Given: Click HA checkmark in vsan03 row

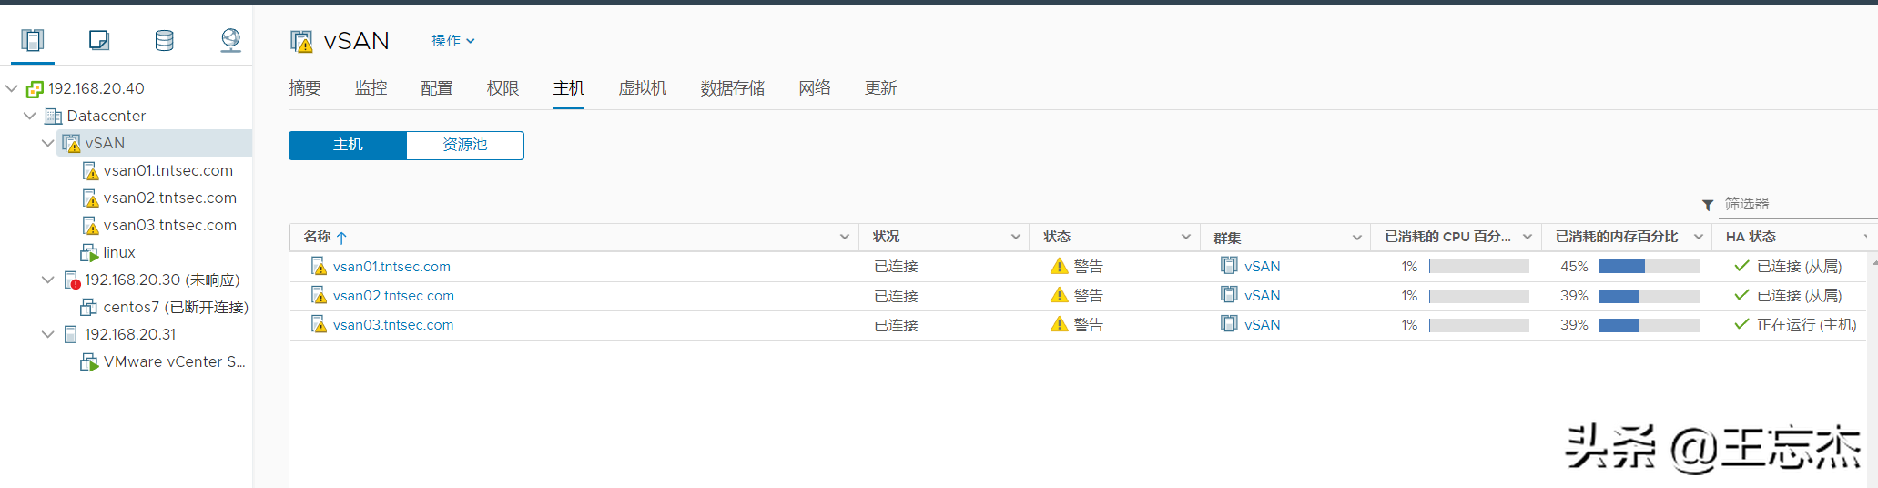Looking at the screenshot, I should point(1741,324).
